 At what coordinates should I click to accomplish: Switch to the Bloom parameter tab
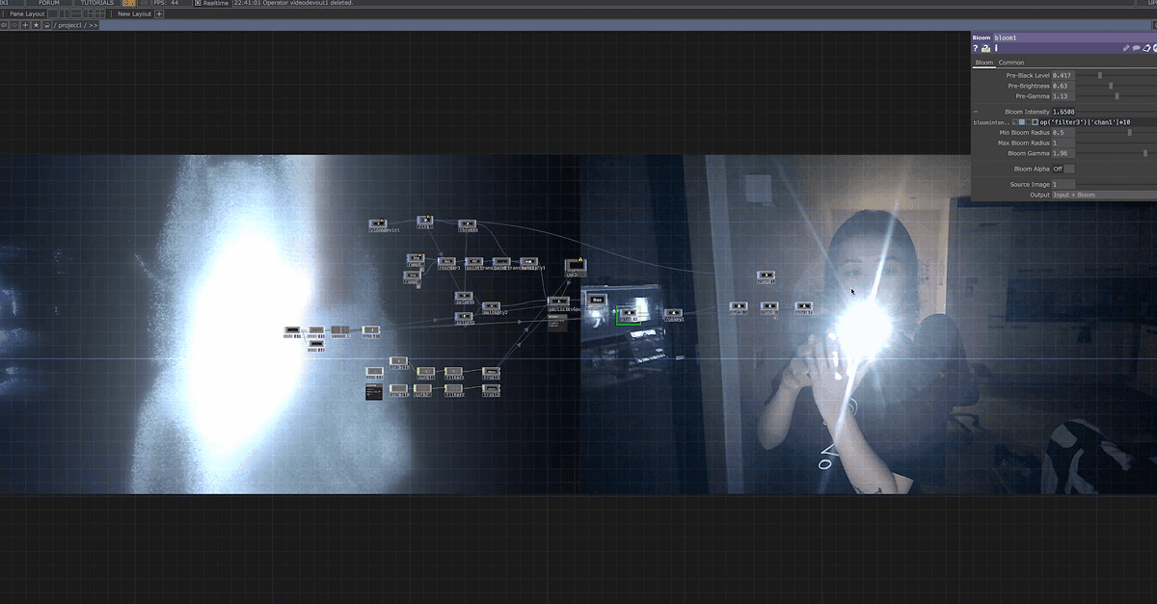click(984, 63)
